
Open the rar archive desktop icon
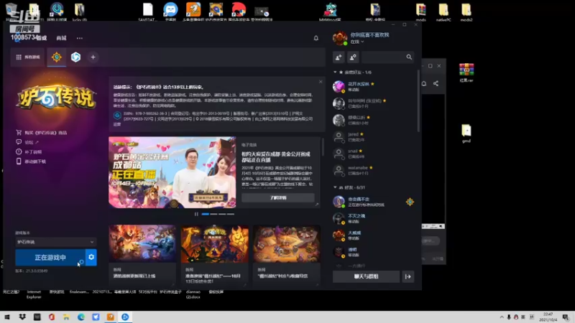[x=466, y=72]
